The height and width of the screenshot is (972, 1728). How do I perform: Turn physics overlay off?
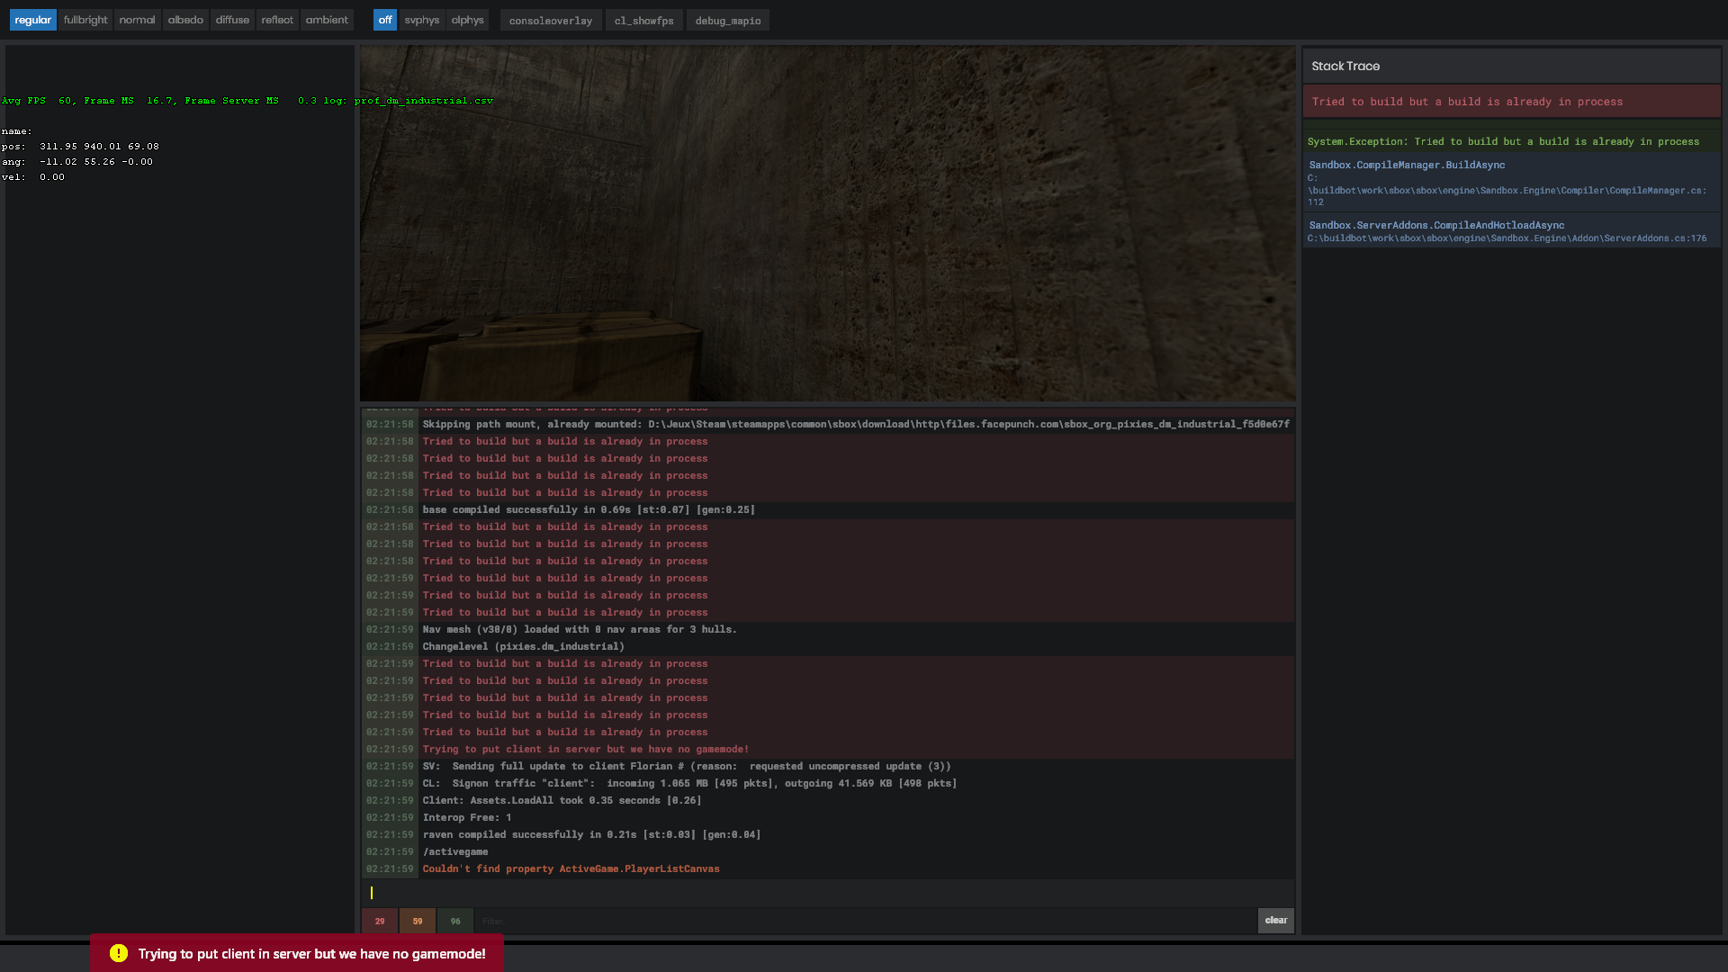384,19
